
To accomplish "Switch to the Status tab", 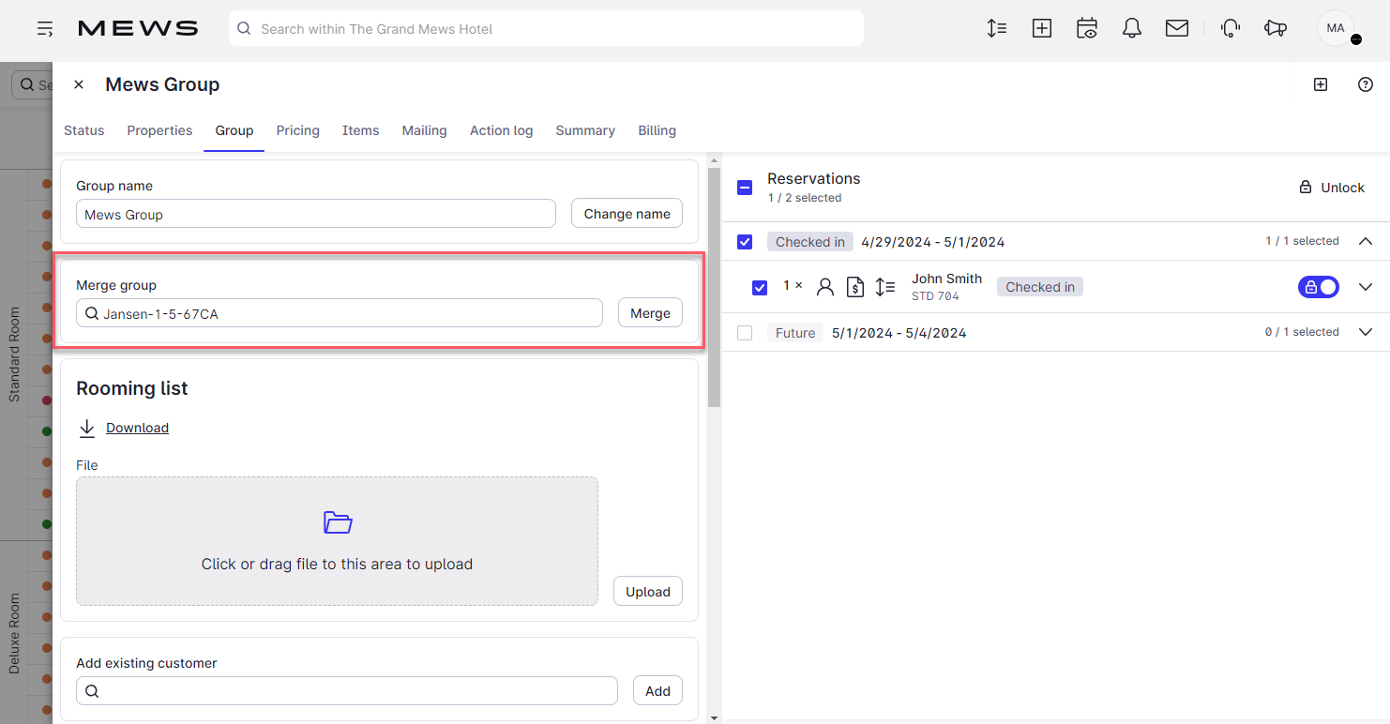I will point(84,130).
